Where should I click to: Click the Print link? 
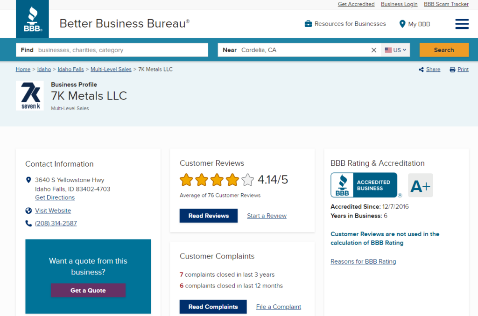463,70
